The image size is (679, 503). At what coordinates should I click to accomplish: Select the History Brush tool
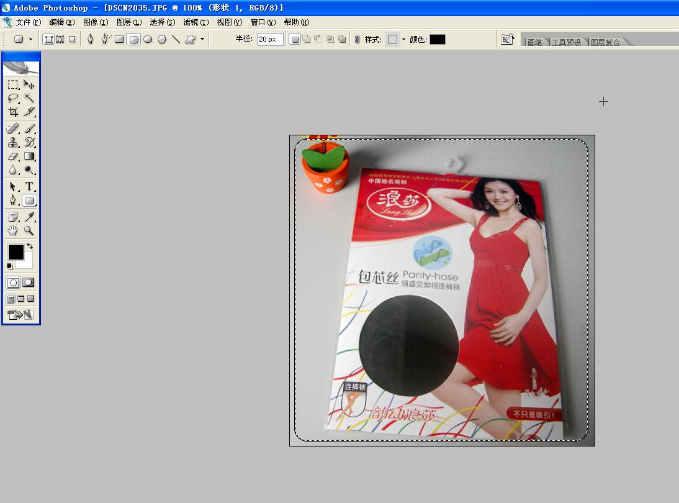tap(29, 143)
